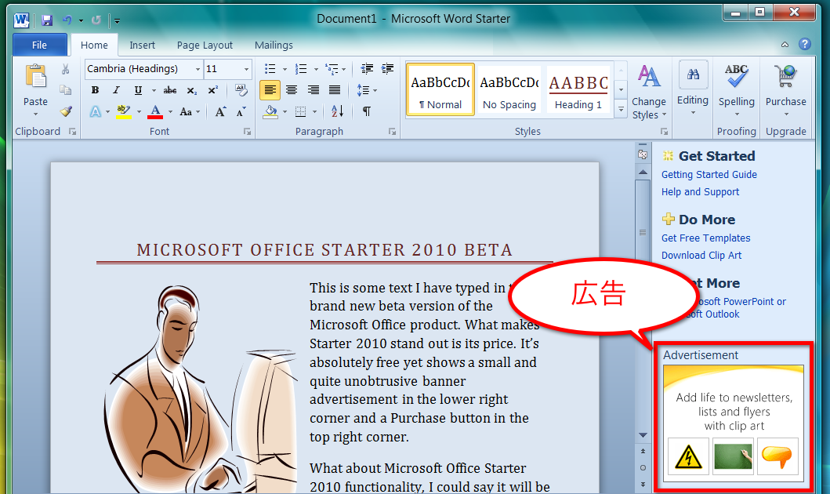The width and height of the screenshot is (830, 494).
Task: Toggle Show/Hide paragraph marks
Action: (x=366, y=111)
